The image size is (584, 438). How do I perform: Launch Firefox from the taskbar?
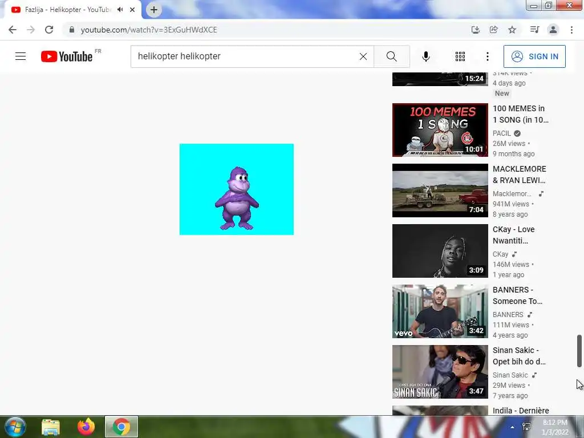click(x=86, y=427)
